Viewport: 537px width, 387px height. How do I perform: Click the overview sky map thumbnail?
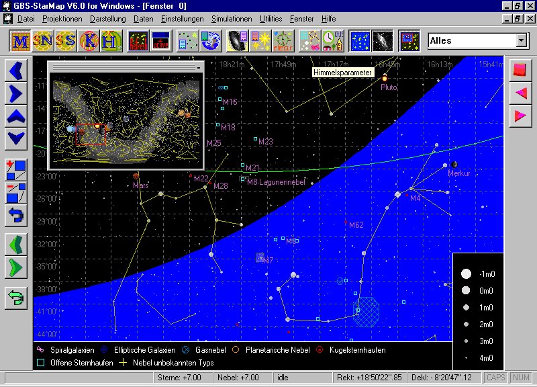point(126,119)
